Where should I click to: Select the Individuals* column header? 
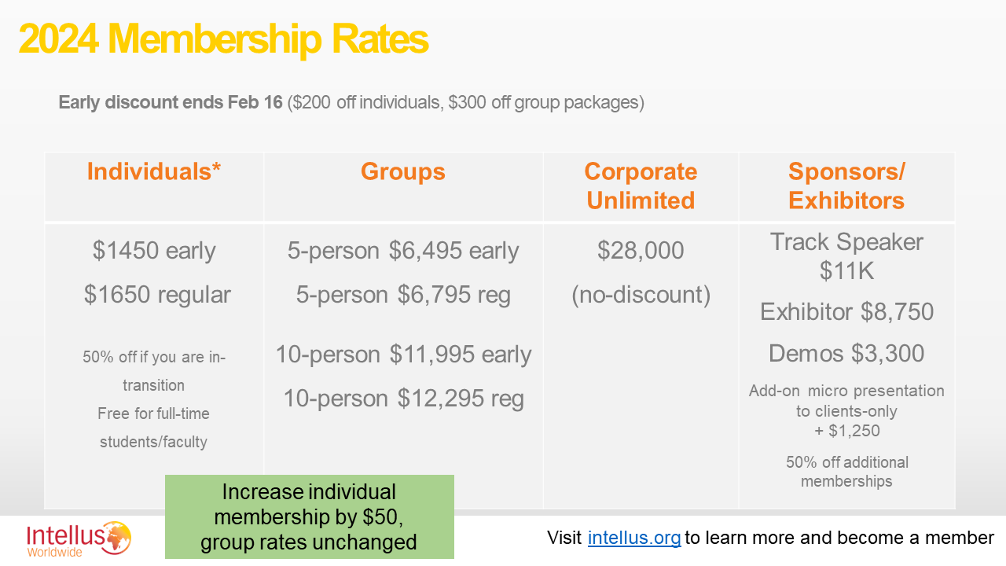click(154, 171)
